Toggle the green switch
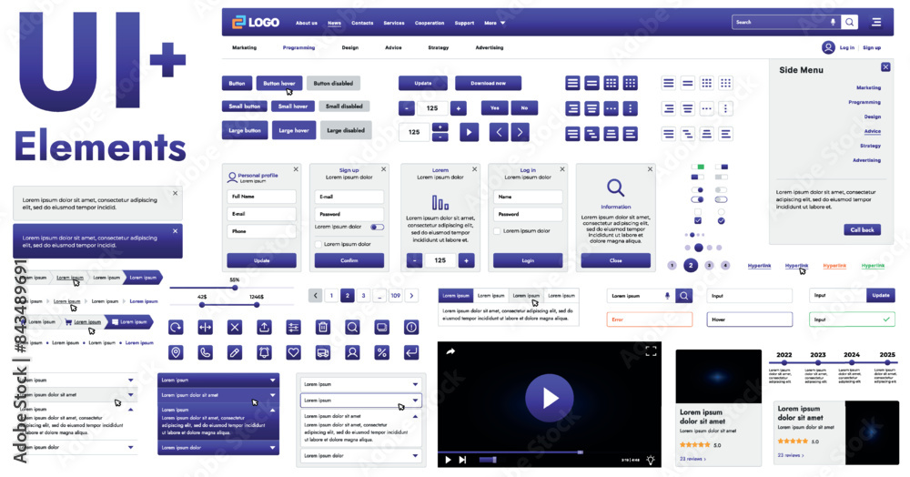 (698, 167)
